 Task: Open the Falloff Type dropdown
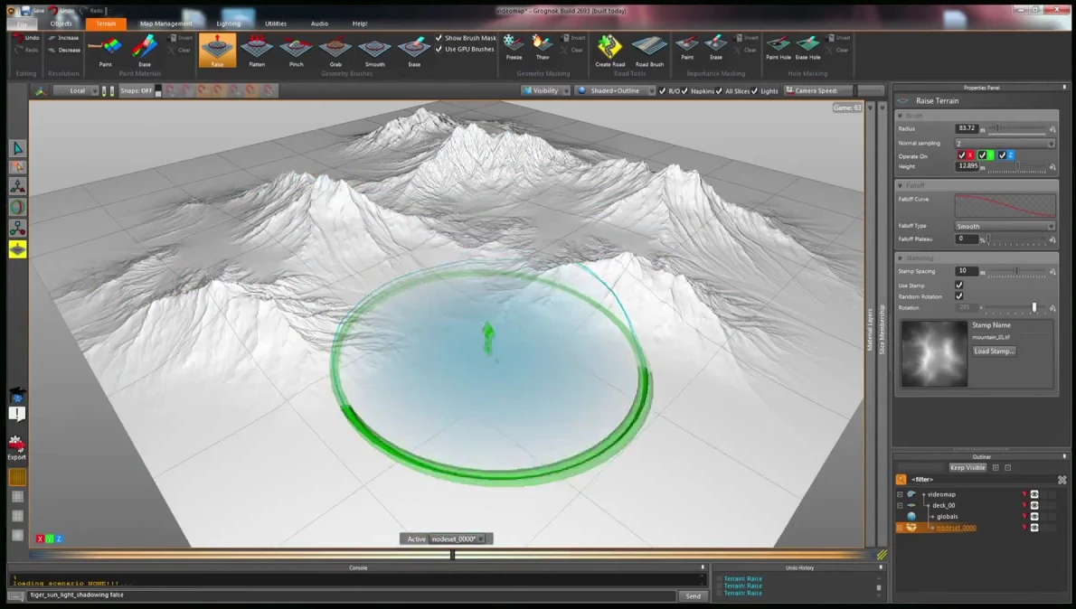point(1005,226)
